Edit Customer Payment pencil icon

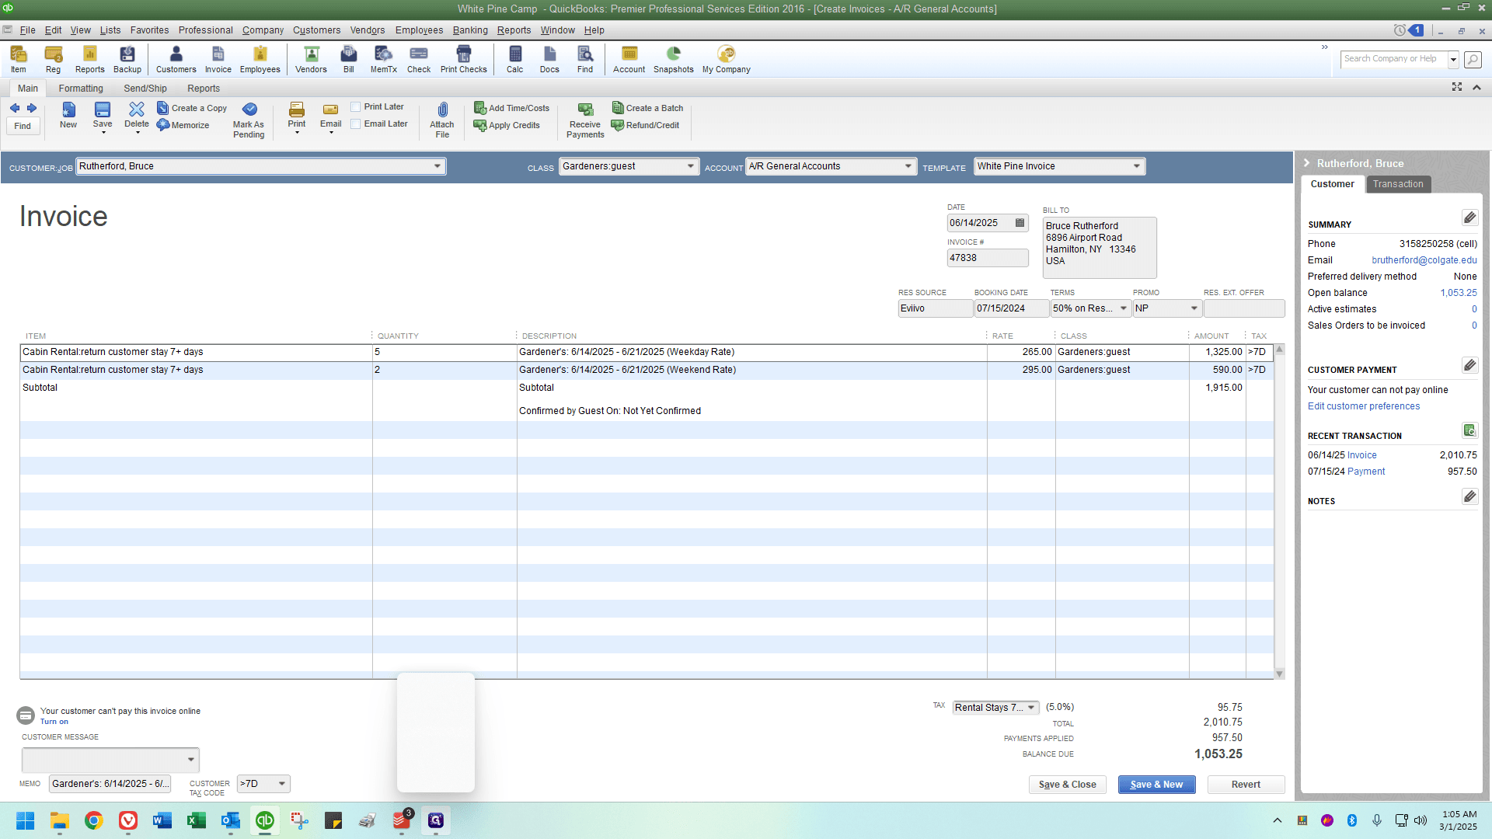1469,365
